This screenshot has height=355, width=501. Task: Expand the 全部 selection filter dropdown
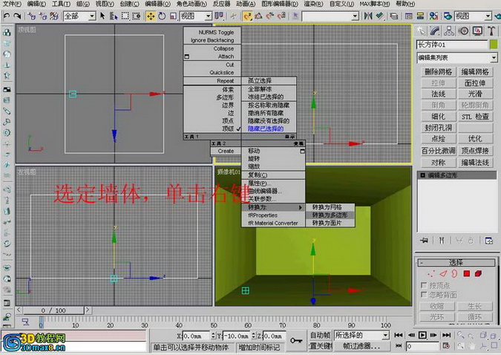coord(91,16)
